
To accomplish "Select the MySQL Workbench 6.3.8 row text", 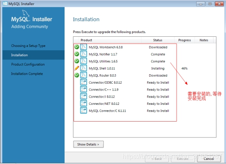I will pos(106,47).
